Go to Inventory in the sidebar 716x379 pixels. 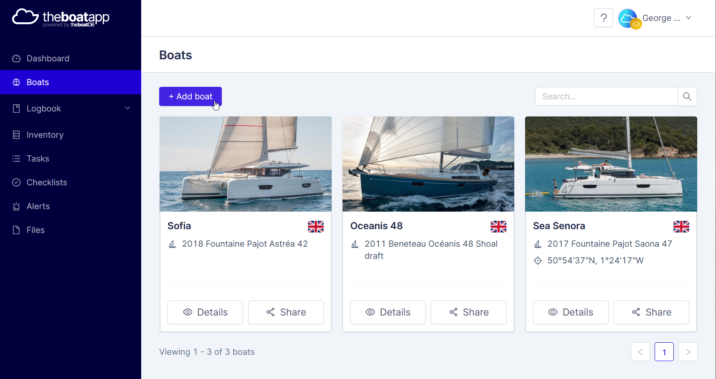(71, 135)
